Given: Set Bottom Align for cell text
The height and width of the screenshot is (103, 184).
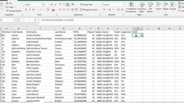Looking at the screenshot, I should pos(68,5).
